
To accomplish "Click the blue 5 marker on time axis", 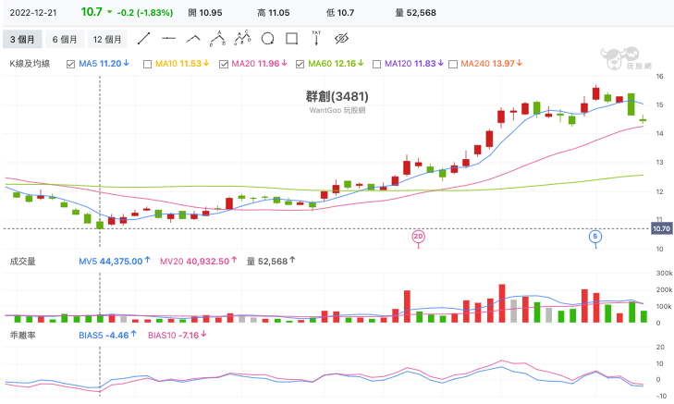I will (x=595, y=236).
